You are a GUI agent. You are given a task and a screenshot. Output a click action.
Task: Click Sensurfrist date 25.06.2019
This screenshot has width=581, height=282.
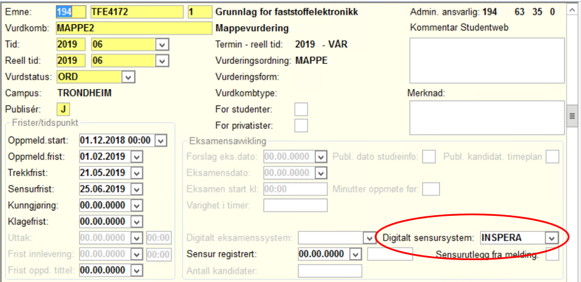click(x=105, y=189)
